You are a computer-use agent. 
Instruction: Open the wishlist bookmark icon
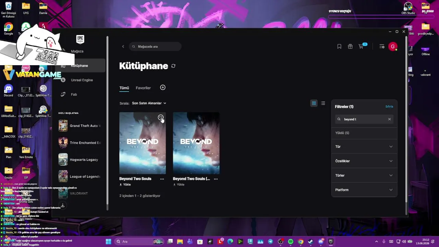[339, 46]
